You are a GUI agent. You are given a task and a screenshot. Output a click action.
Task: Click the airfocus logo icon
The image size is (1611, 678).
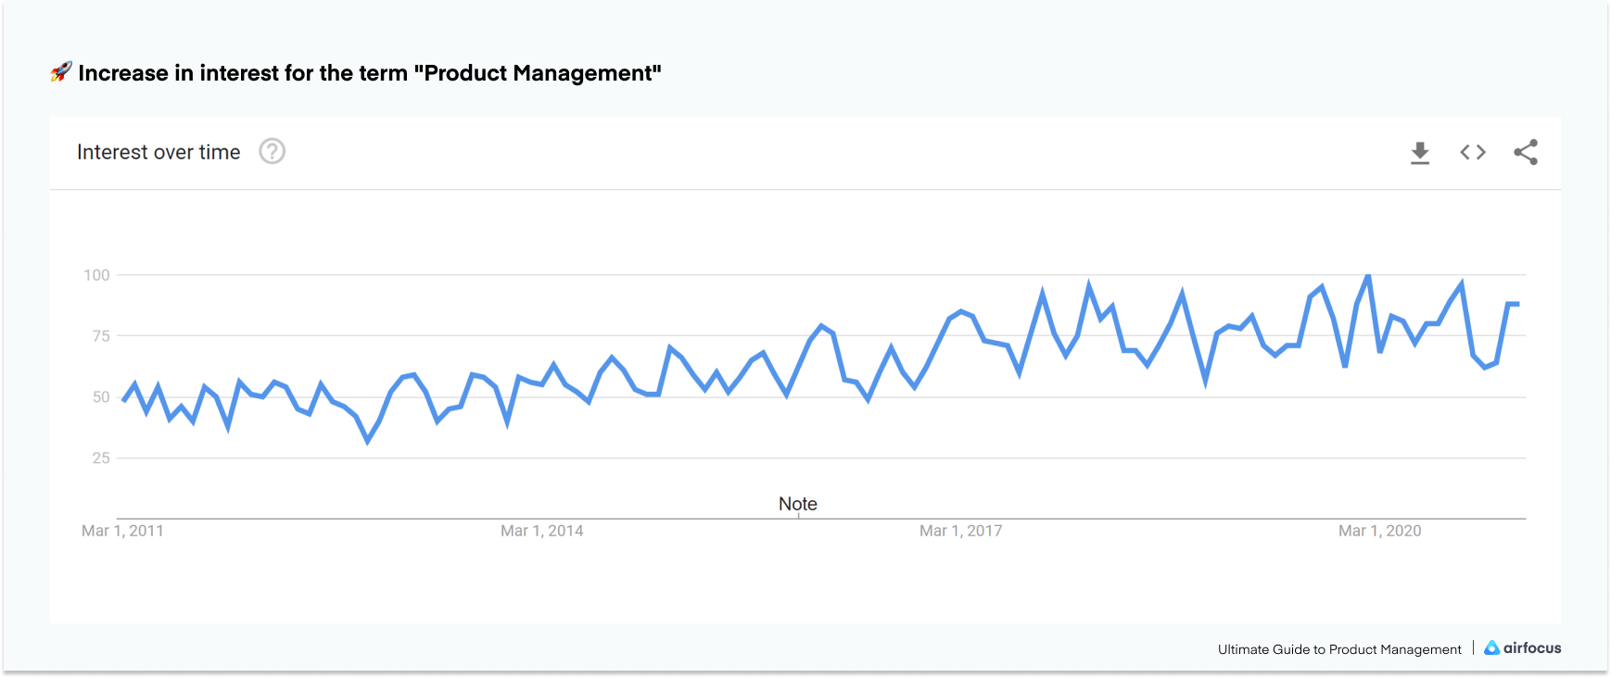(x=1493, y=649)
